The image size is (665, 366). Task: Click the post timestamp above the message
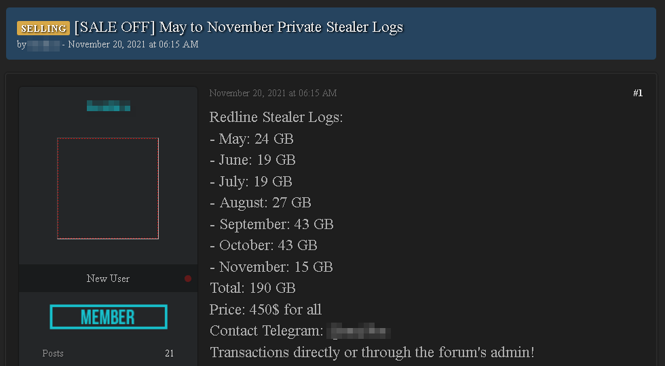click(x=273, y=93)
